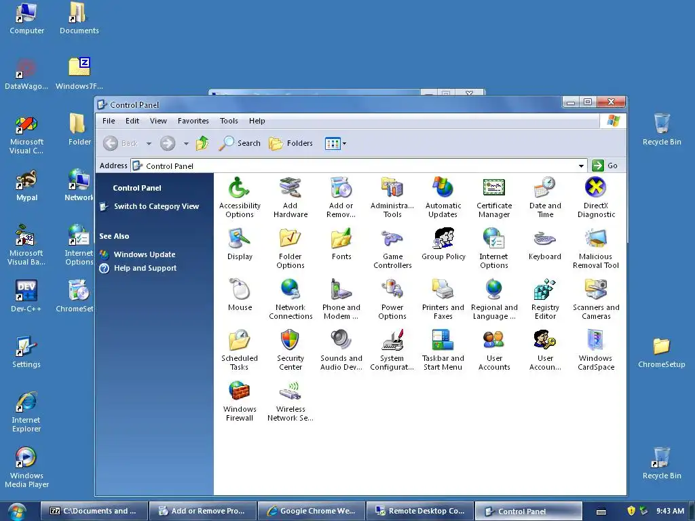Select Windows Media Player desktop icon
This screenshot has height=521, width=695.
pos(26,467)
